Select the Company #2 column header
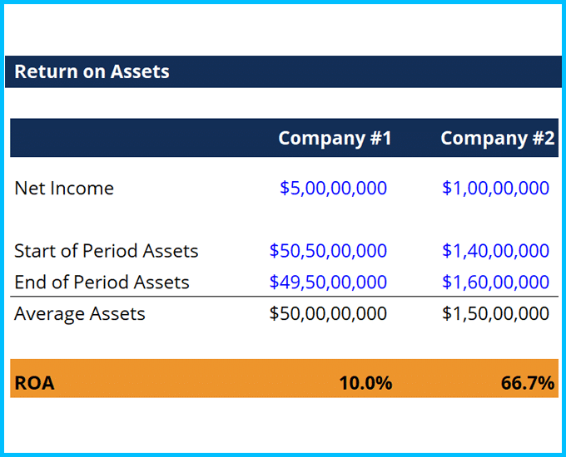The width and height of the screenshot is (566, 457). click(497, 138)
